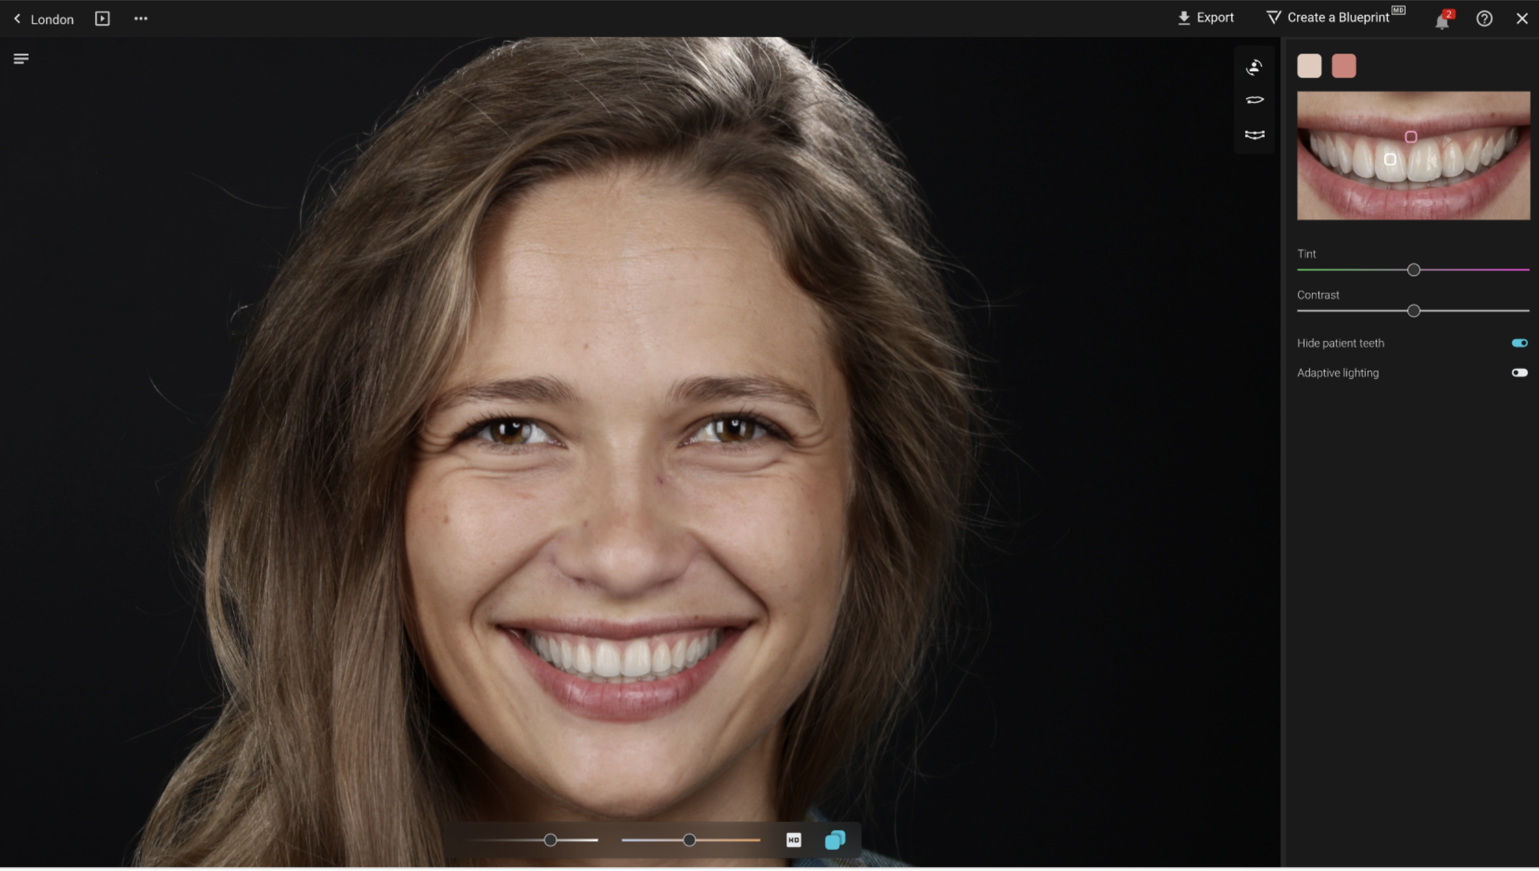Go back using the arrow beside London
Viewport: 1539px width, 871px height.
coord(17,19)
